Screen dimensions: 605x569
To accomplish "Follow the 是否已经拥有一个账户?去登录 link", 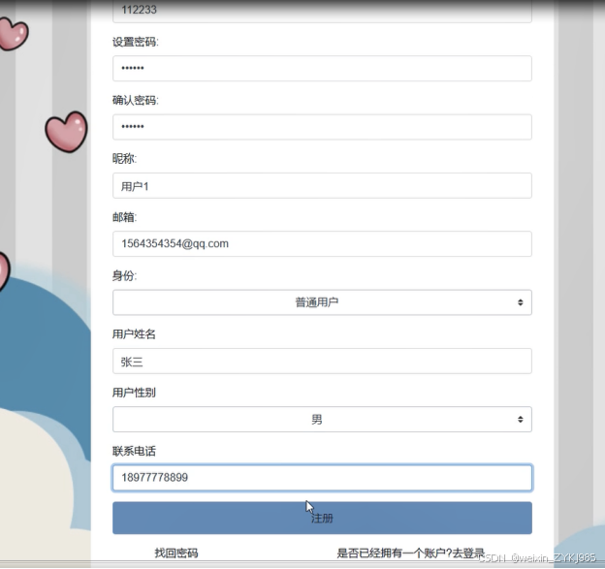I will [x=410, y=553].
